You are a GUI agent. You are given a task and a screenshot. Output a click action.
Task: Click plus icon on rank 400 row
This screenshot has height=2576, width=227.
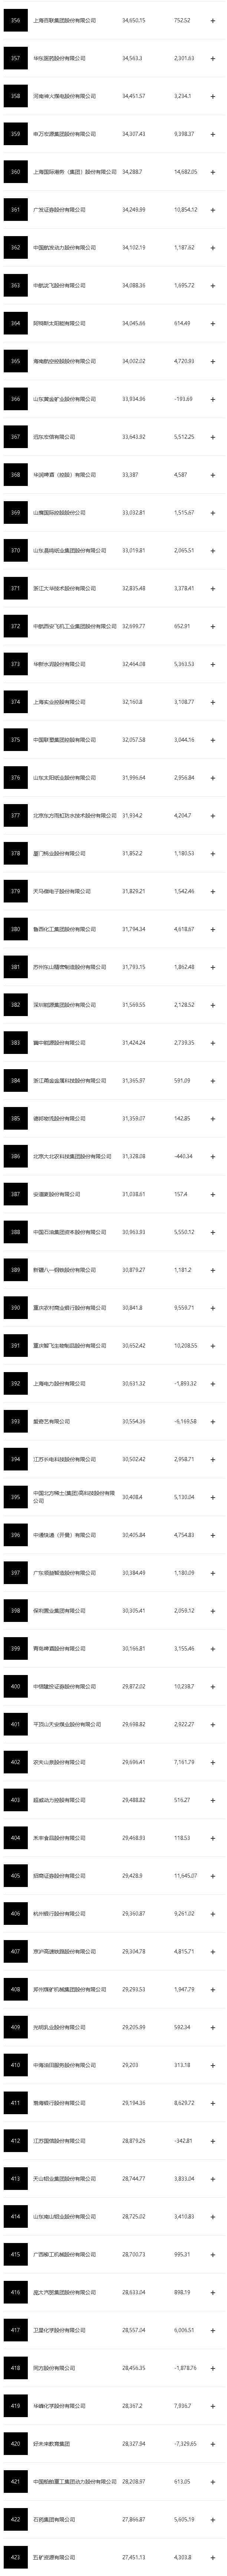[x=213, y=1687]
